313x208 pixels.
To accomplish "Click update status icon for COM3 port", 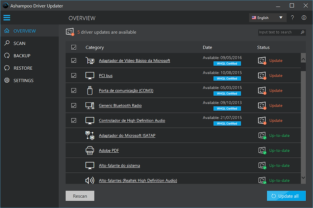I will 262,91.
